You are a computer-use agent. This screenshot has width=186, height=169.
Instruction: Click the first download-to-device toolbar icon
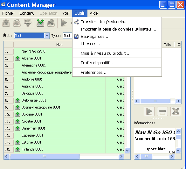(6, 23)
